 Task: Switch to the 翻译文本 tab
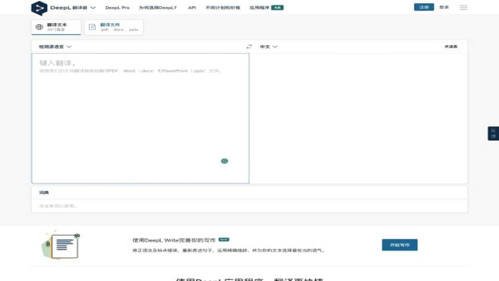[x=56, y=27]
